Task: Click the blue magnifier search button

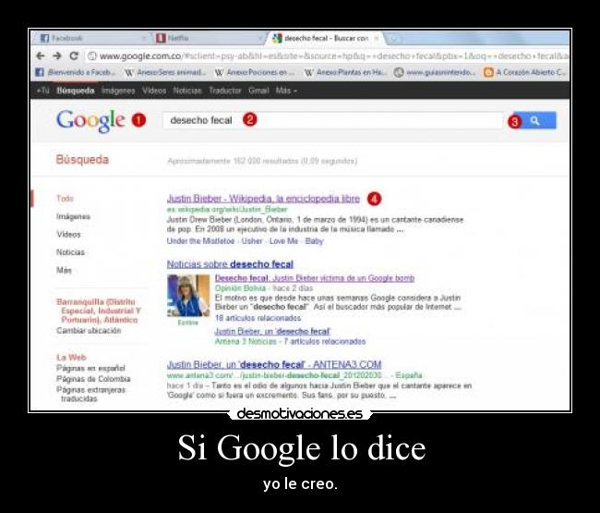Action: [535, 121]
